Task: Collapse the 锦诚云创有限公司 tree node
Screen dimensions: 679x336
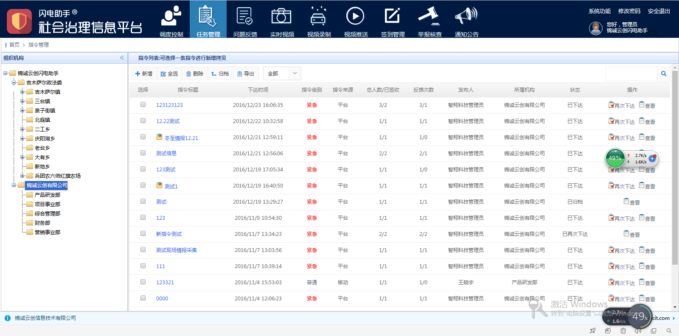Action: tap(14, 185)
